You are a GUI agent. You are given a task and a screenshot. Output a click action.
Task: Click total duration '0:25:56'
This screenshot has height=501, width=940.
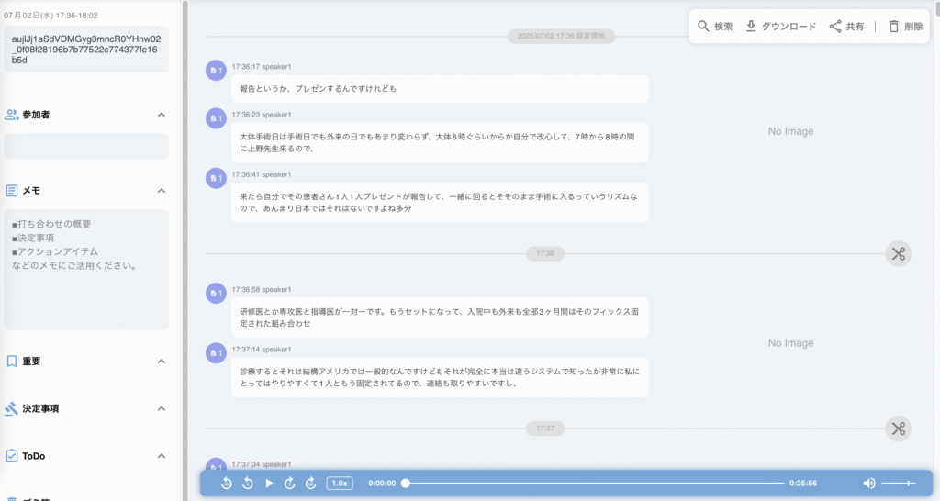pyautogui.click(x=802, y=483)
